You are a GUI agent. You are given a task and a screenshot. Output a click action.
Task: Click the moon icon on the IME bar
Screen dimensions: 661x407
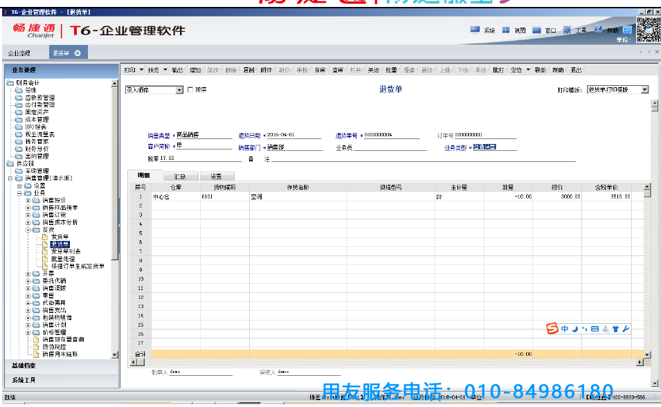[x=575, y=329]
